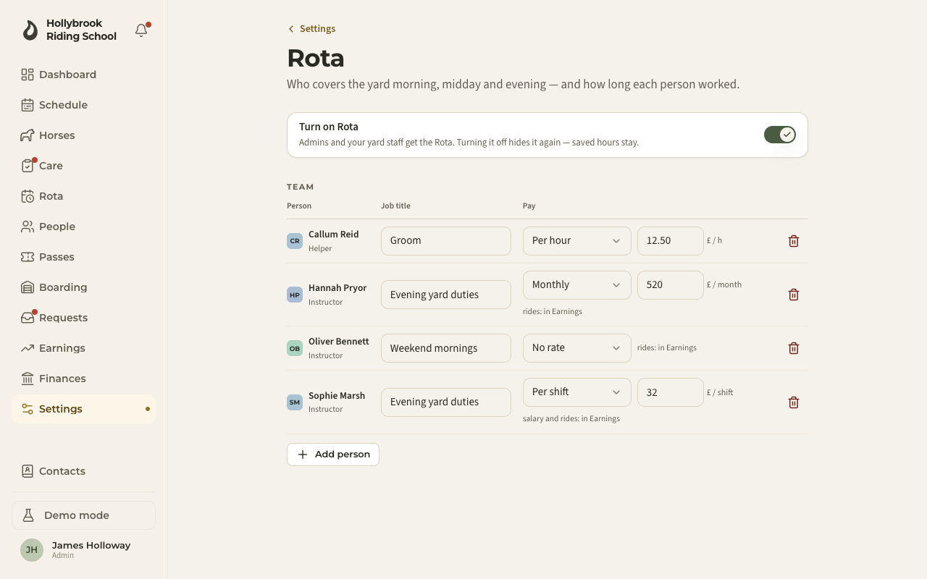
Task: Edit Hannah Pryor's job title field
Action: click(x=446, y=295)
